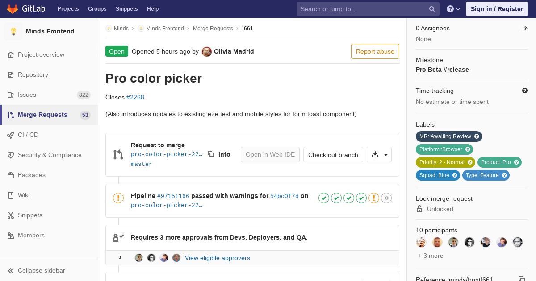536x281 pixels.
Task: Copy source branch name icon
Action: point(211,154)
